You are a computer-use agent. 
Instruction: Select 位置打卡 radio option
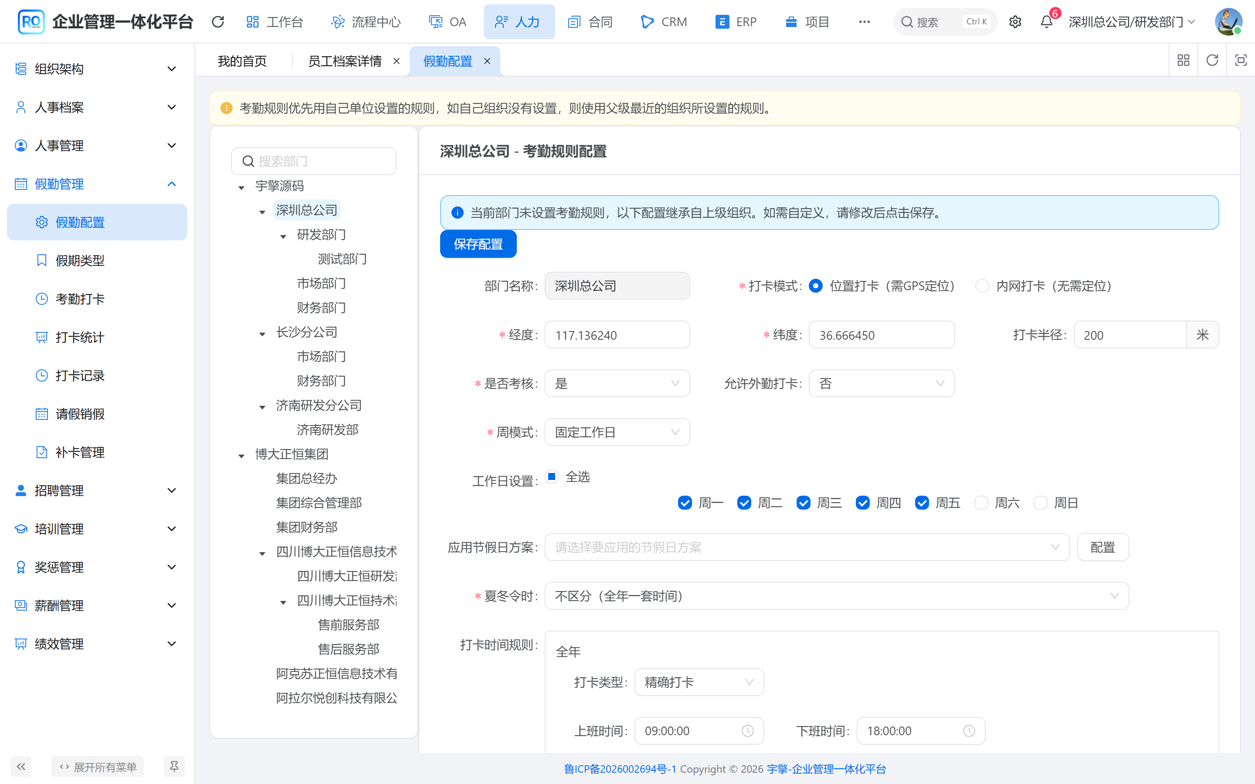(816, 286)
